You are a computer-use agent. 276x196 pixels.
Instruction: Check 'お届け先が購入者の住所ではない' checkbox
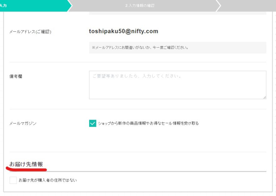13,180
